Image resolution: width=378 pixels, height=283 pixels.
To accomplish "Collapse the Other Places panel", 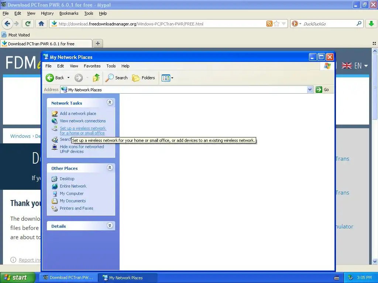I will click(x=110, y=168).
